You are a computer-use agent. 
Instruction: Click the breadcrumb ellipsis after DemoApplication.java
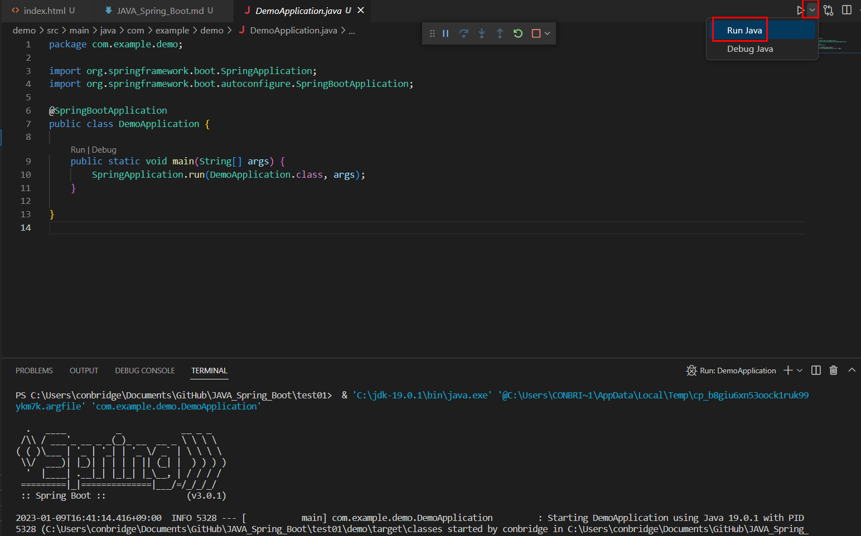pos(352,31)
